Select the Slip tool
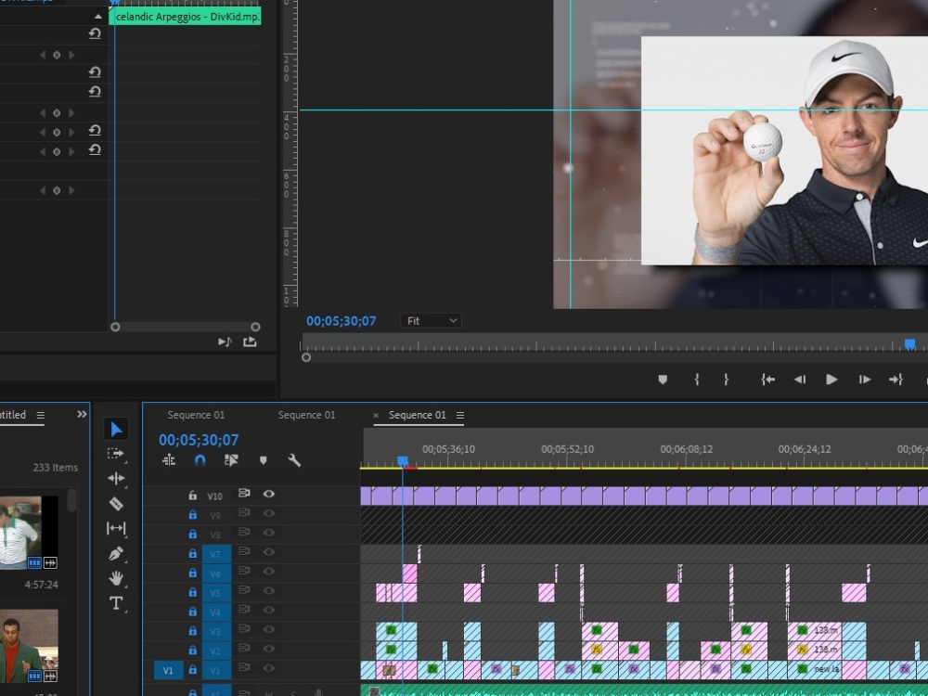928x696 pixels. point(116,528)
